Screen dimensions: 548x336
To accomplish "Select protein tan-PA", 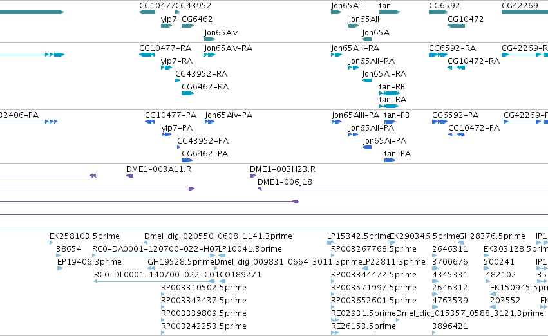I will tap(397, 154).
